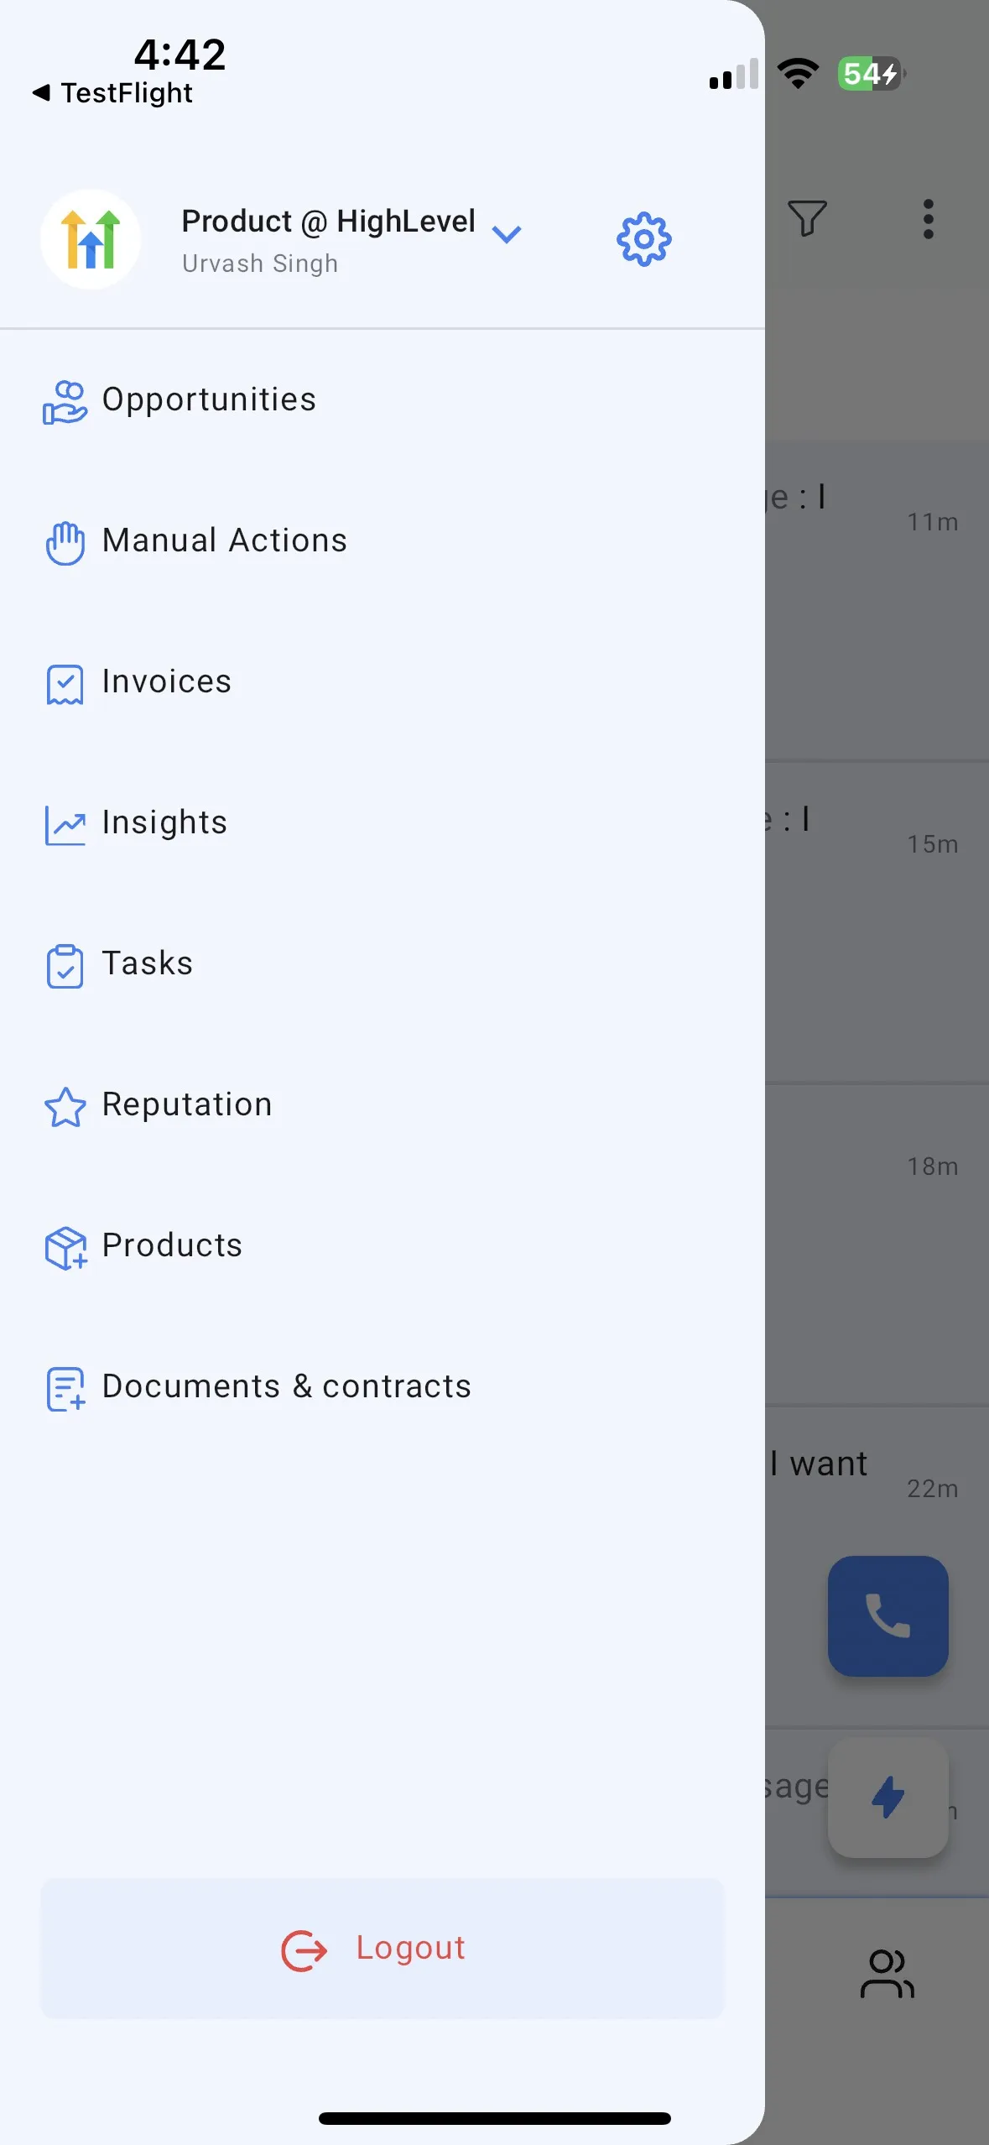989x2145 pixels.
Task: Open Insights from the chart icon
Action: (65, 825)
